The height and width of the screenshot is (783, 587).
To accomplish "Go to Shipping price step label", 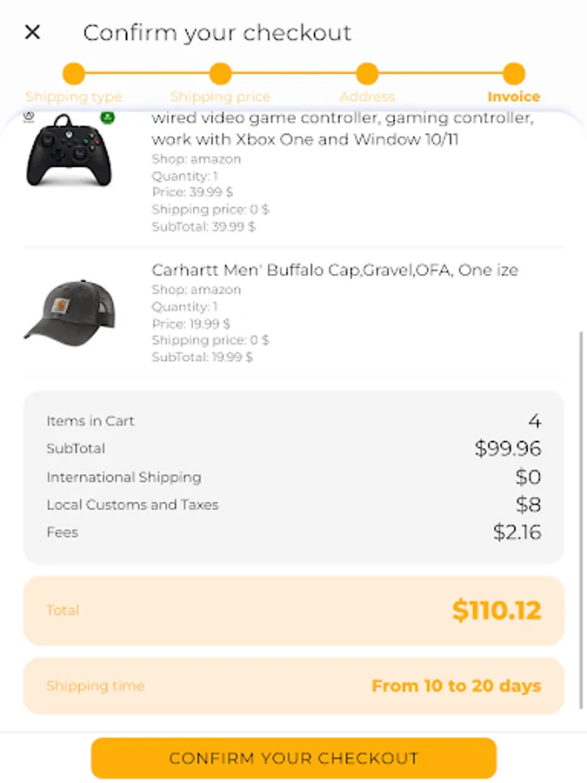I will point(221,97).
